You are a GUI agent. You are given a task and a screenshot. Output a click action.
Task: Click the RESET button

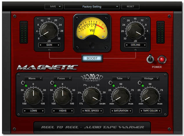[x=130, y=6]
